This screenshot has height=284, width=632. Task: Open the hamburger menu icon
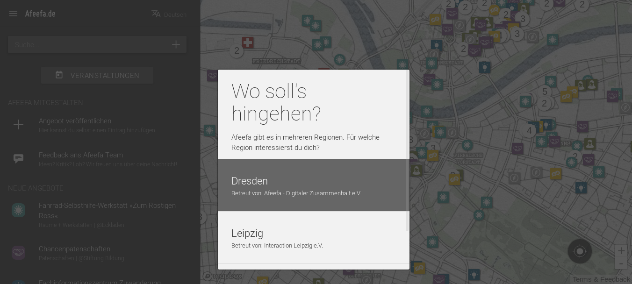click(13, 14)
